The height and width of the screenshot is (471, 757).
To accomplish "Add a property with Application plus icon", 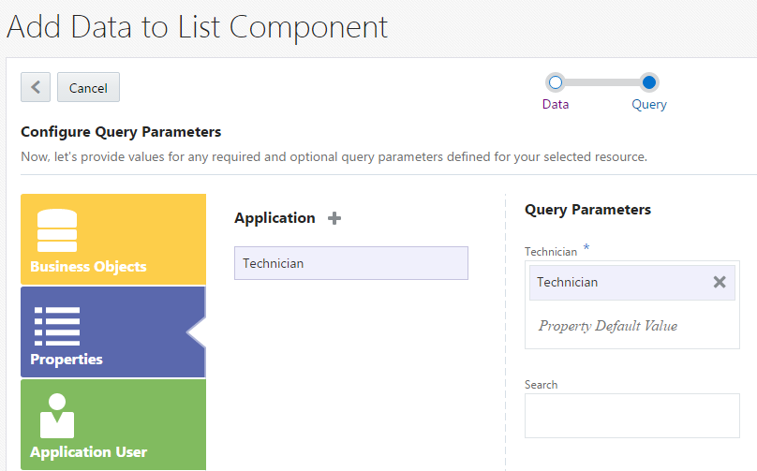I will [x=334, y=218].
